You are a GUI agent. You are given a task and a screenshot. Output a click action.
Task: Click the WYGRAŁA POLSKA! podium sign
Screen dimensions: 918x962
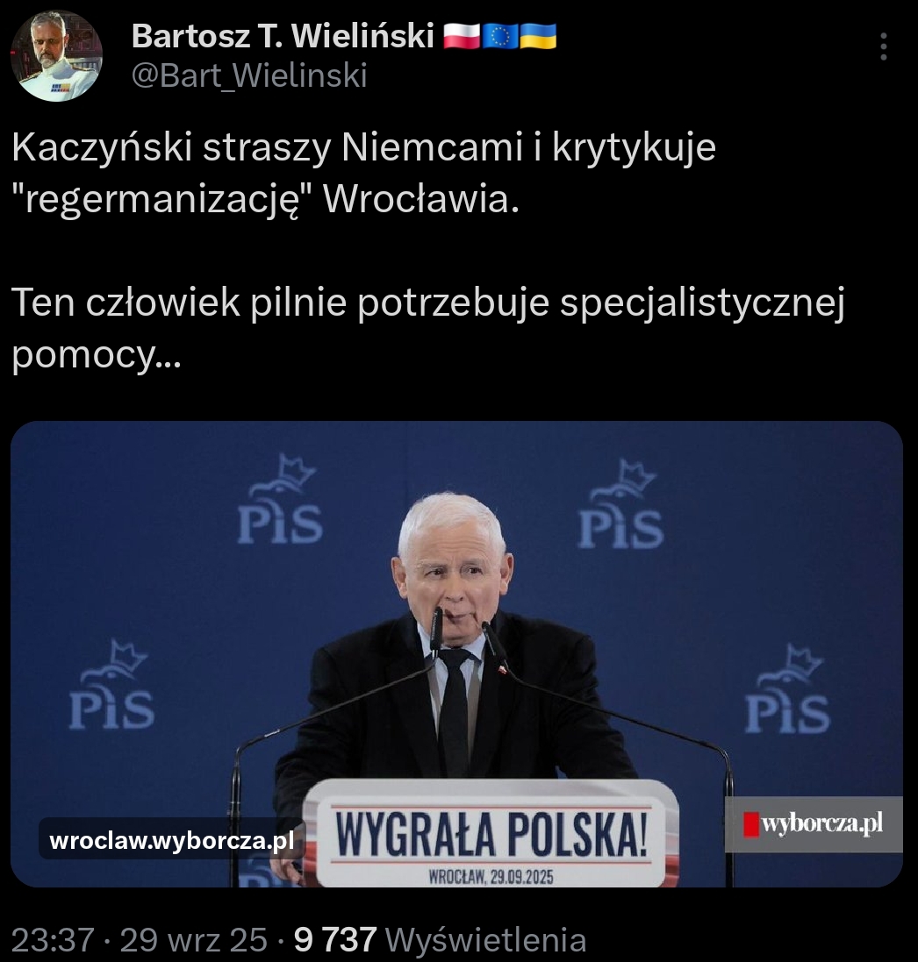491,834
